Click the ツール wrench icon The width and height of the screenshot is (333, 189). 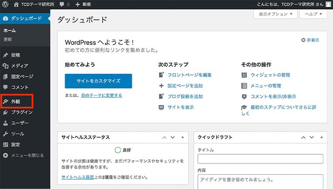click(5, 134)
